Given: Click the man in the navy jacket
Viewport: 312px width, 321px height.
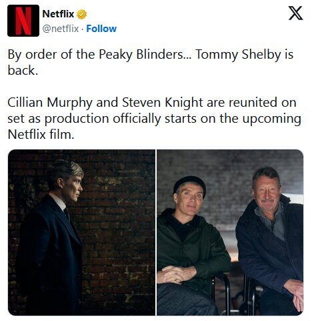Looking at the screenshot, I should (270, 240).
